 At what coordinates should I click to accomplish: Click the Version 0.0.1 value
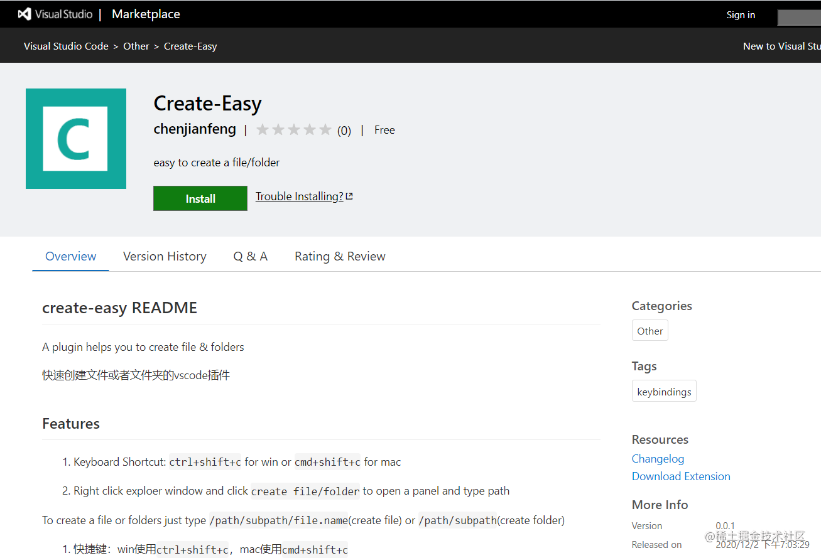[725, 526]
